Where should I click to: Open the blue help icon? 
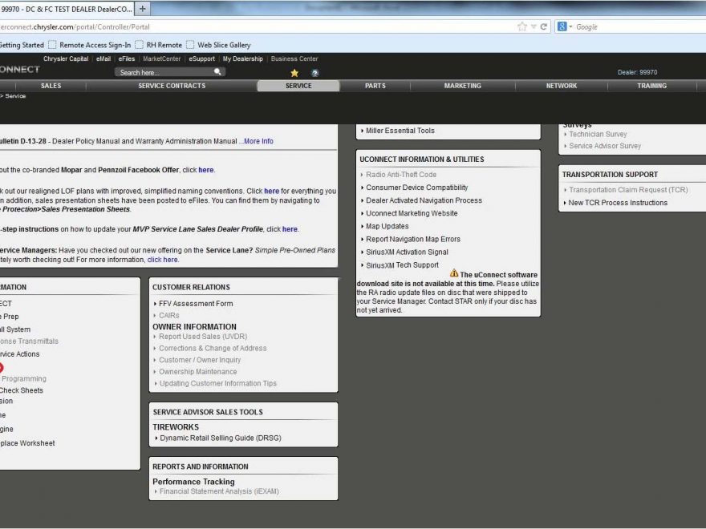(x=315, y=73)
